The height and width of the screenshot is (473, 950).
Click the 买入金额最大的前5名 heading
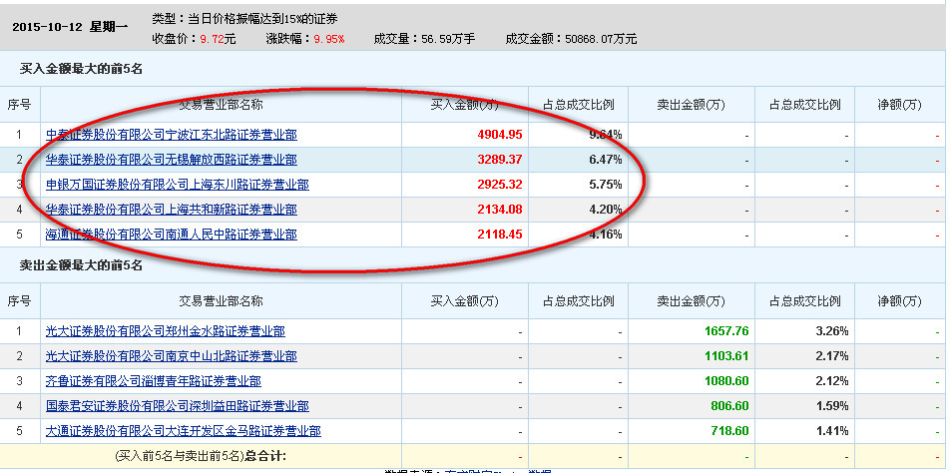[x=81, y=69]
